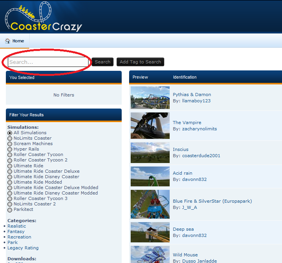Click The Vampire preview thumbnail

click(x=150, y=126)
